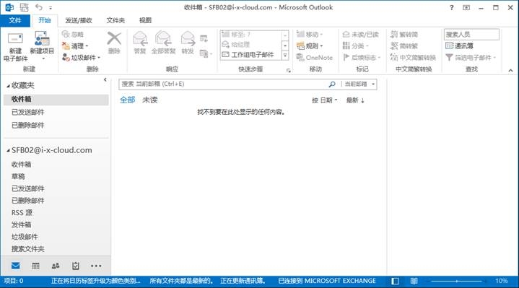Switch to the 开始 home tab
Viewport: 519px width, 288px height.
point(44,20)
